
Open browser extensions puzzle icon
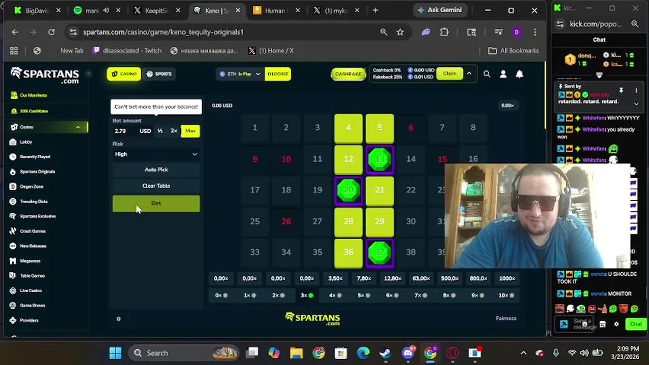pos(444,32)
